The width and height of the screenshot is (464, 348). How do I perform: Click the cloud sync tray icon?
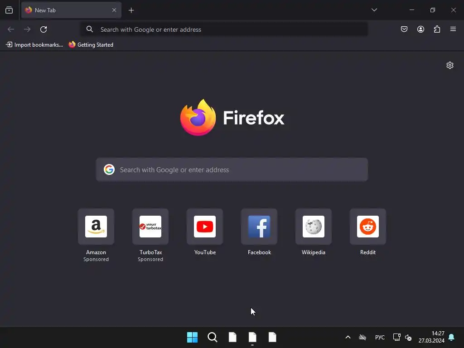pos(362,337)
